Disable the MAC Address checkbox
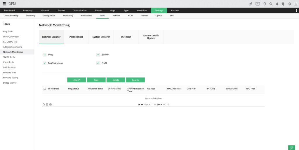Screen dimensions: 299x150 tap(45, 63)
